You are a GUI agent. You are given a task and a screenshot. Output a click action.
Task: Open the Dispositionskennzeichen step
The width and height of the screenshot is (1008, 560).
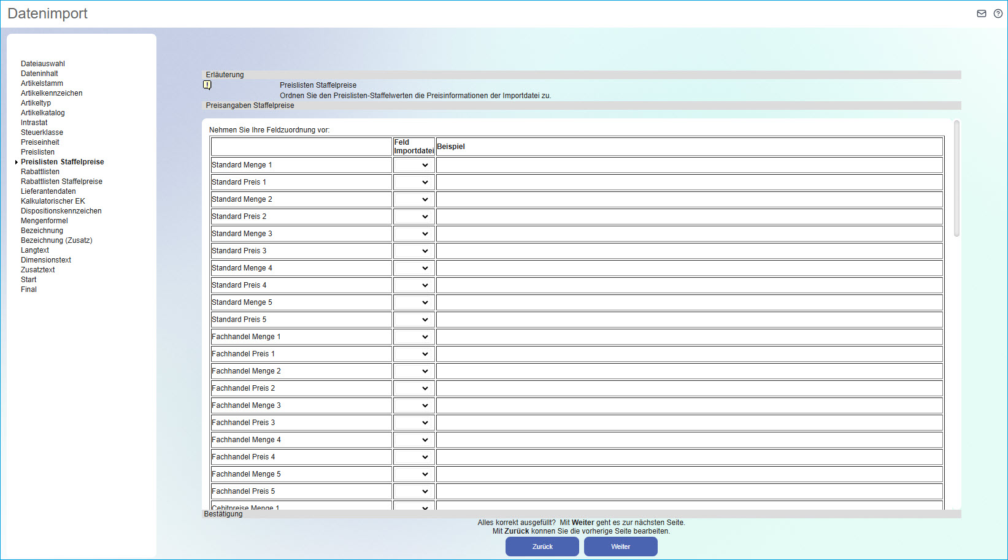[61, 211]
